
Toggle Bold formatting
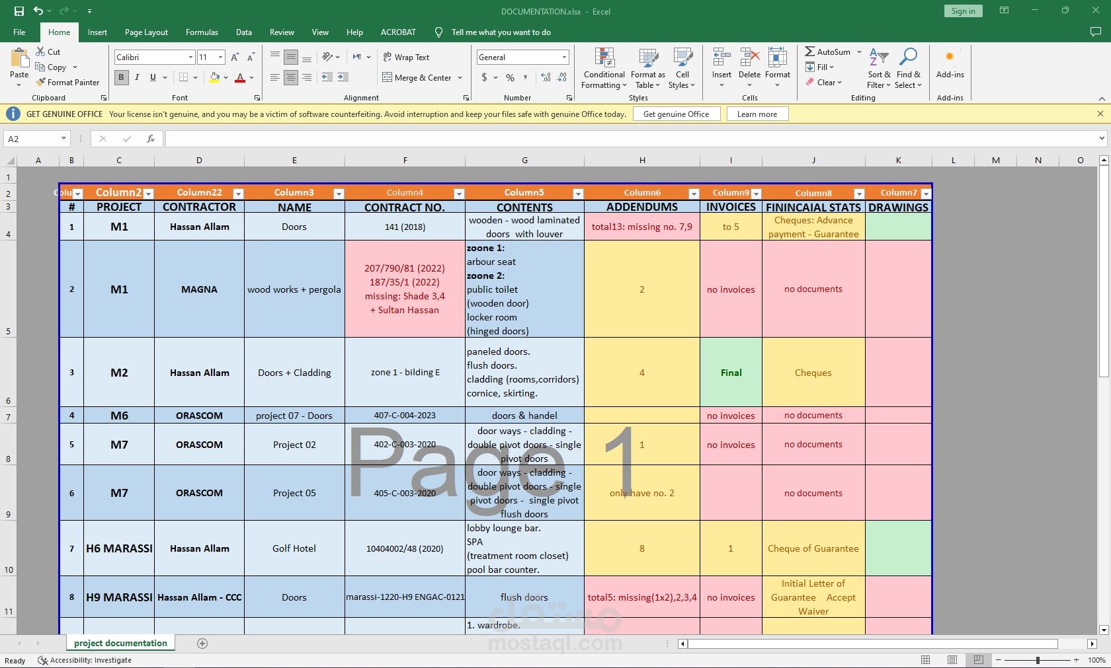pos(121,77)
